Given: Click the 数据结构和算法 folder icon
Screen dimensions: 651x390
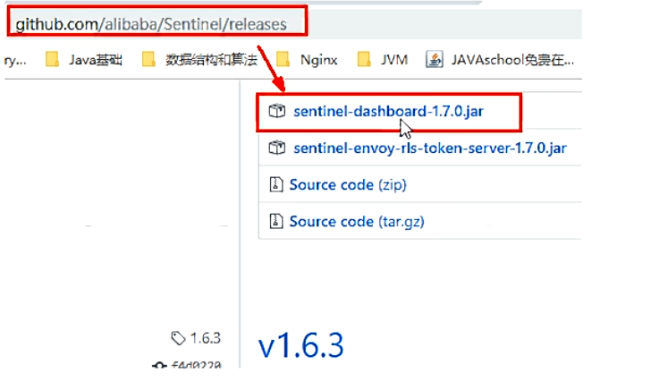Looking at the screenshot, I should 148,59.
